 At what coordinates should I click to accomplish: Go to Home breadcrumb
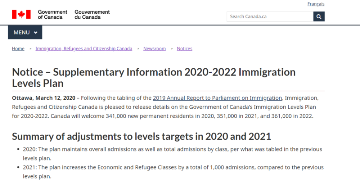pyautogui.click(x=18, y=49)
